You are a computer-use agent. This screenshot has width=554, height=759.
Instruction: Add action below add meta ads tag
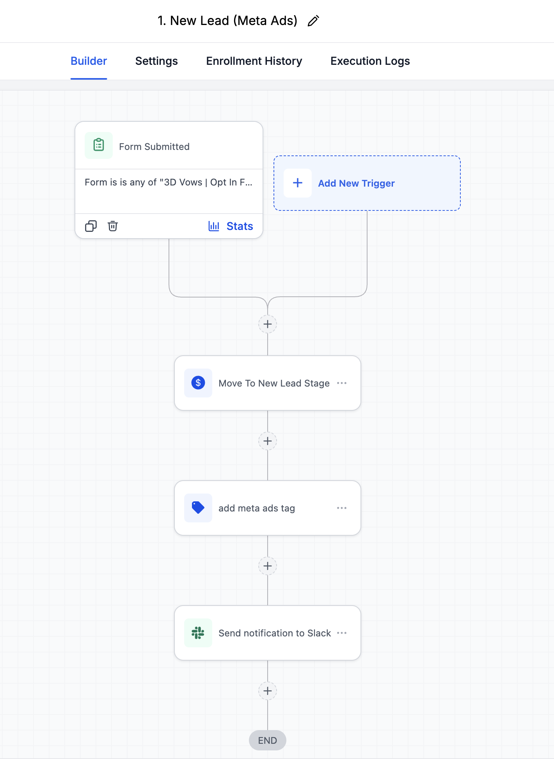click(268, 566)
